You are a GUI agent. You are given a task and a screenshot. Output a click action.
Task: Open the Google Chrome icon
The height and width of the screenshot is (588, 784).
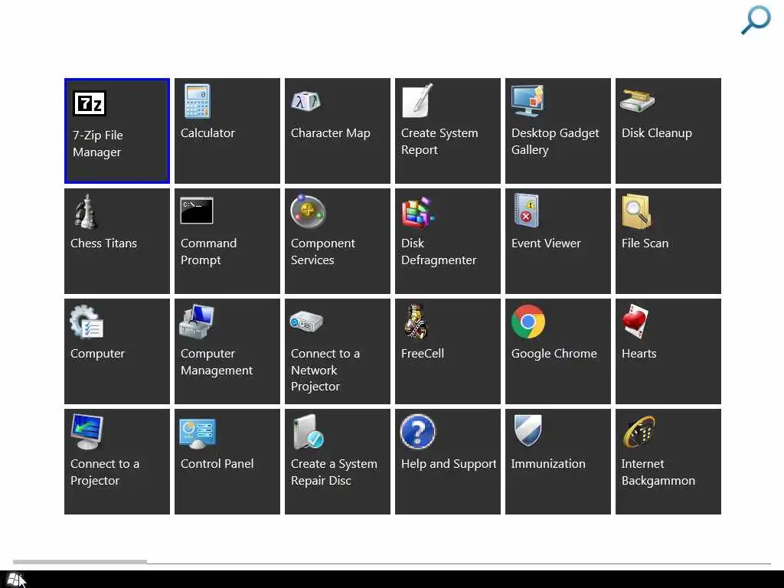[528, 322]
